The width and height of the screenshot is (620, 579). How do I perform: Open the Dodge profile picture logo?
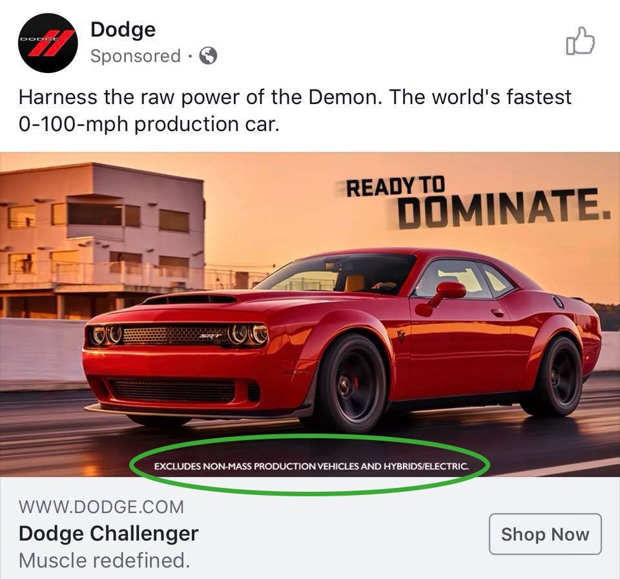48,43
